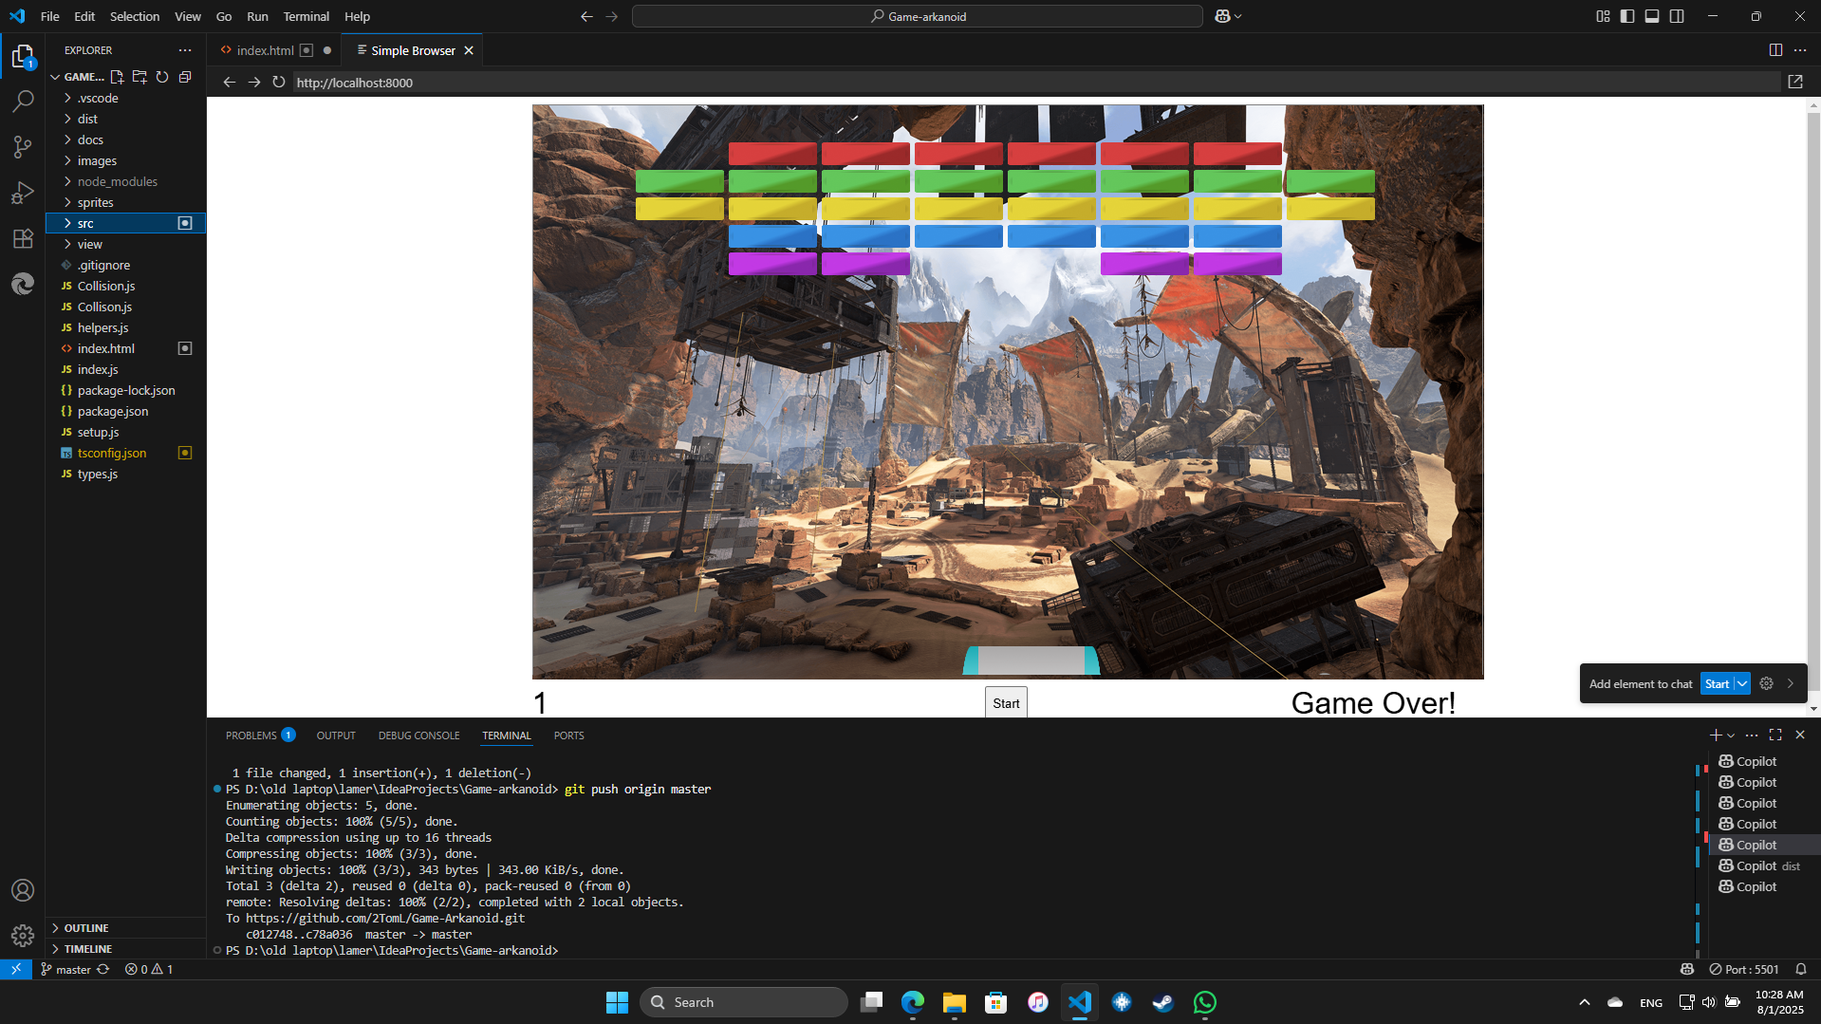Refresh the Explorer with the reload icon
Screen dimensions: 1821x1024
tap(162, 77)
